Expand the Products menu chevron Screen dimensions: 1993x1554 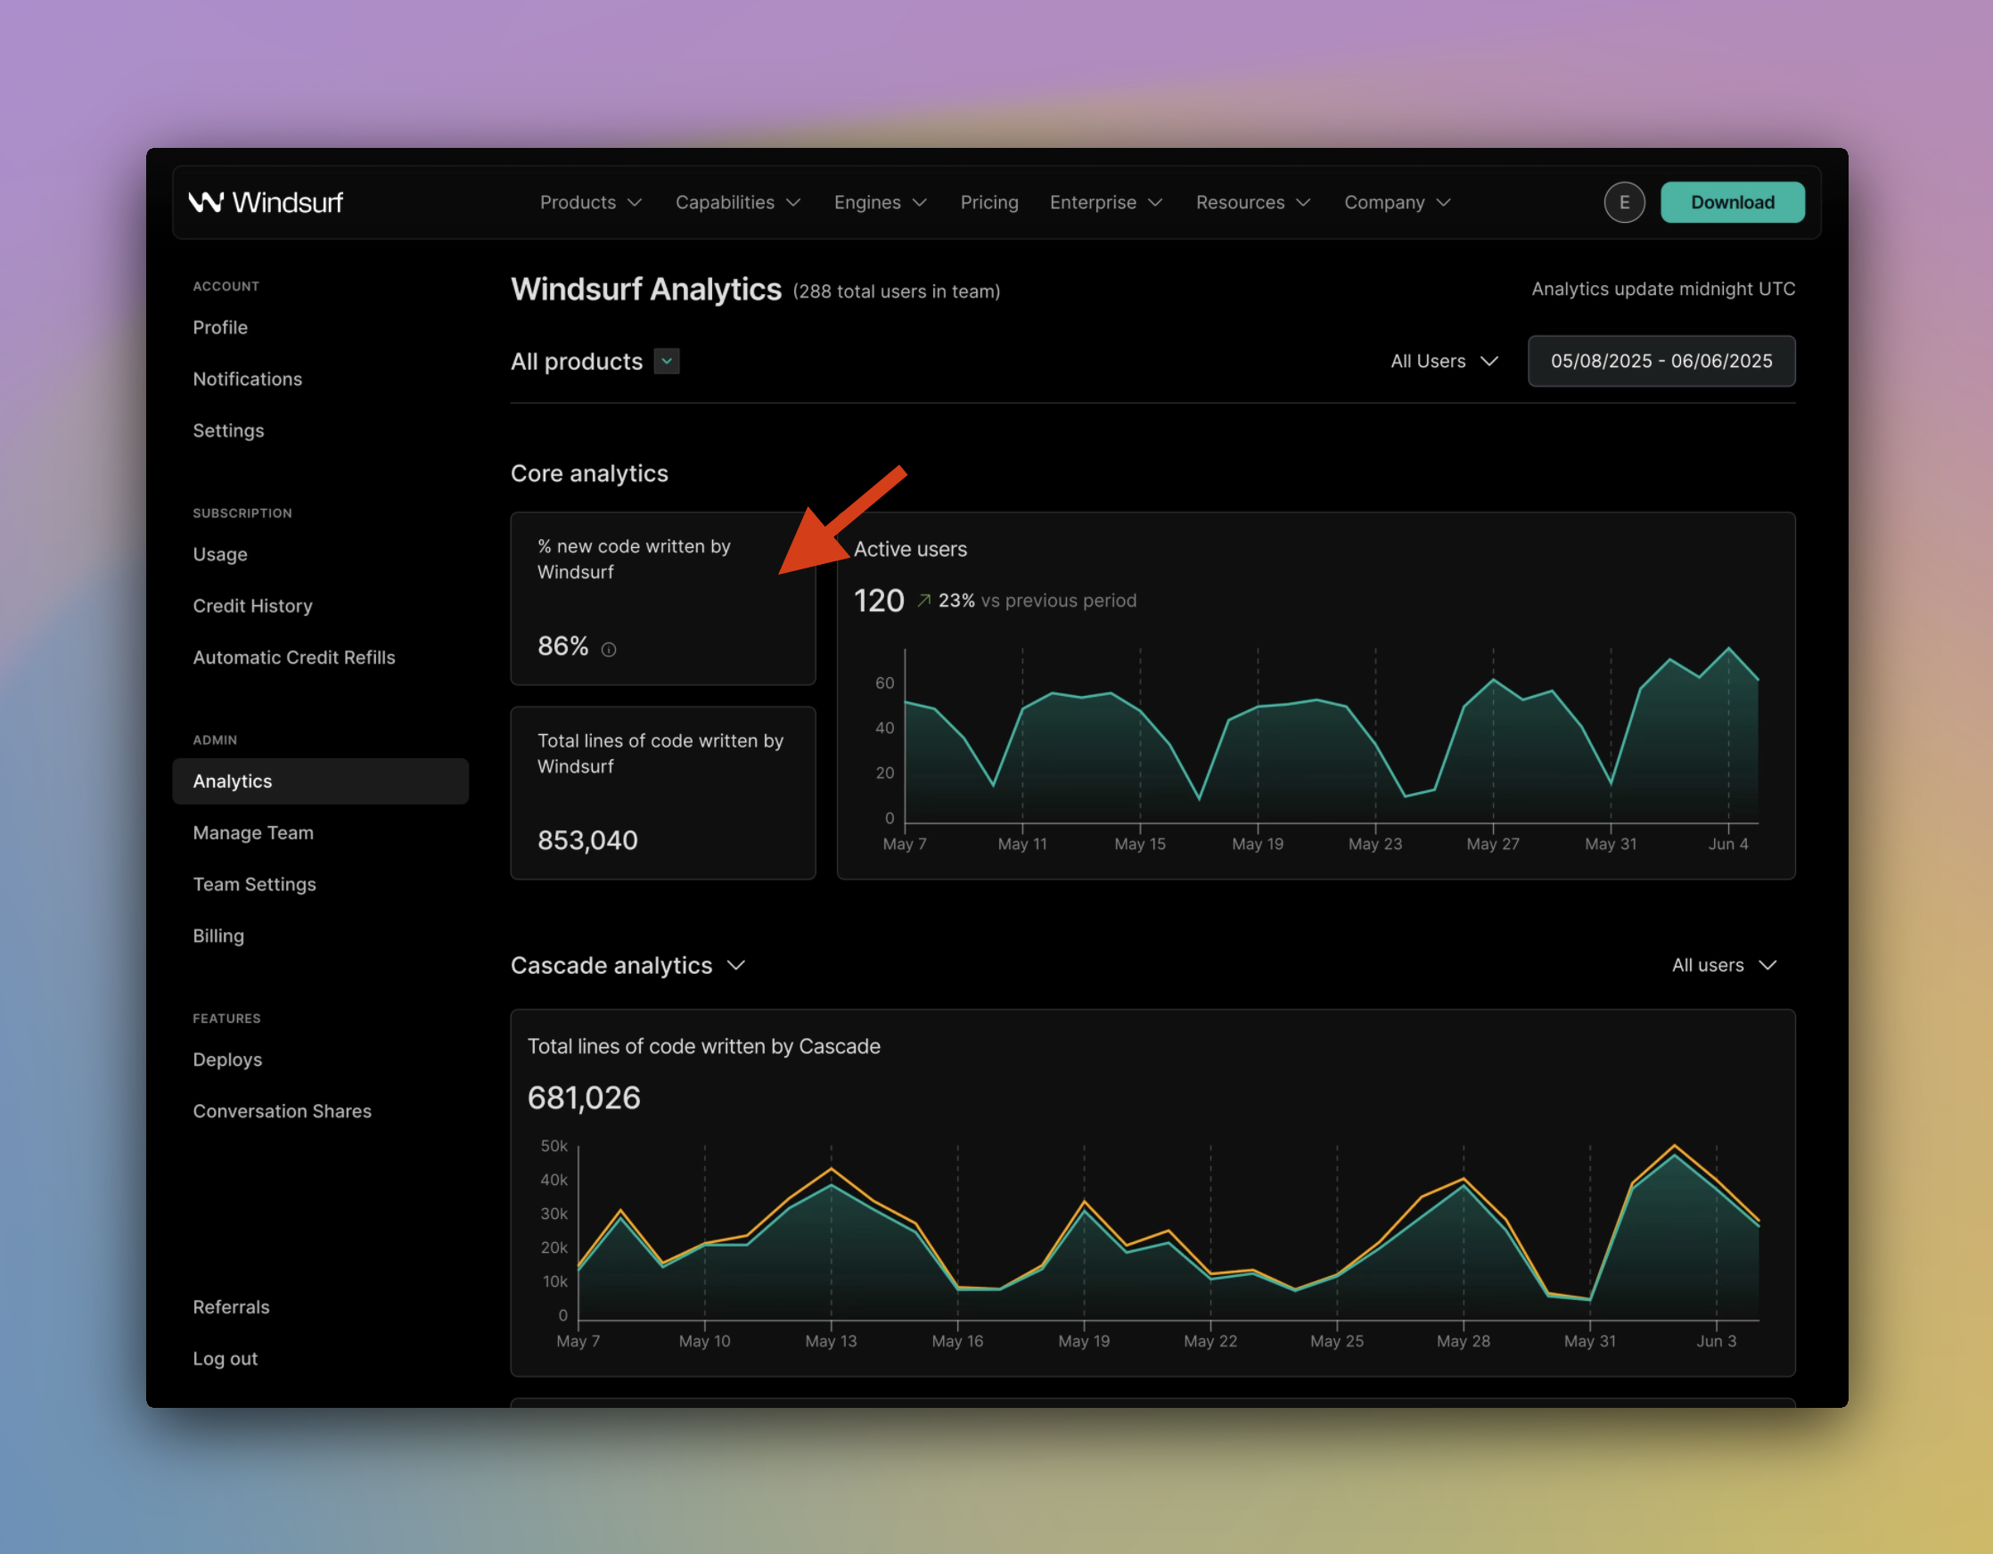(636, 202)
